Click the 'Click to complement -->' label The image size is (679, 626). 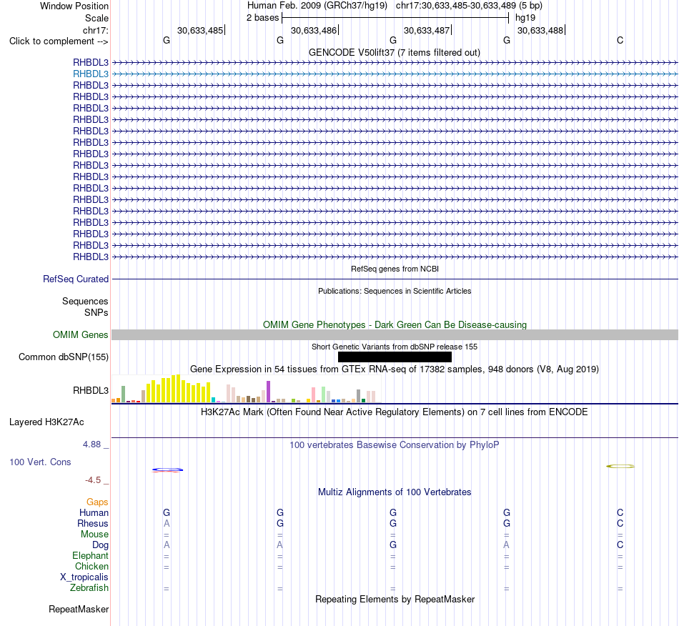[x=59, y=41]
